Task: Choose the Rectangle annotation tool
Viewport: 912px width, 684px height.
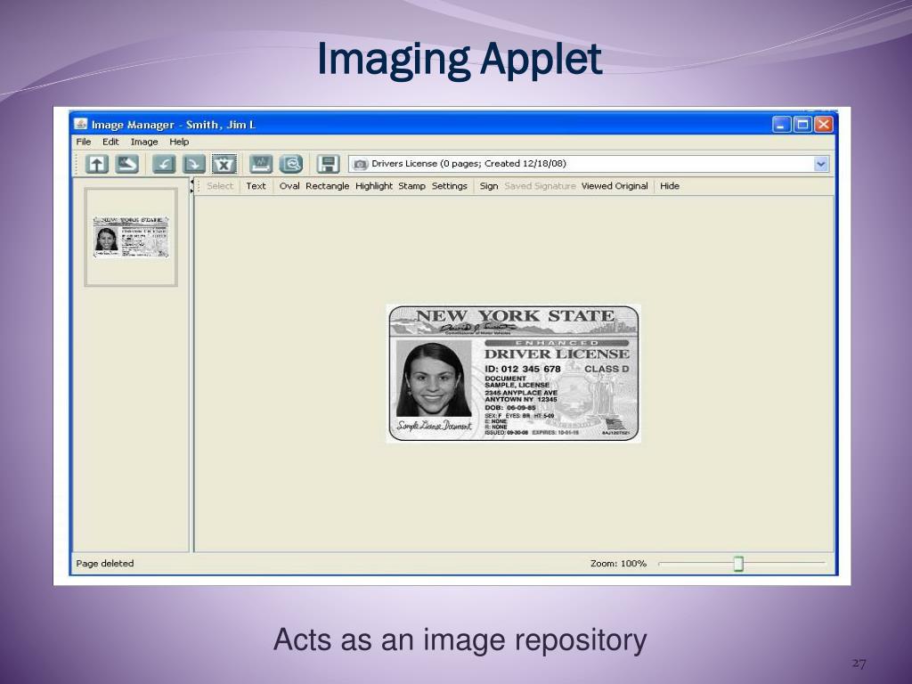Action: pos(328,186)
